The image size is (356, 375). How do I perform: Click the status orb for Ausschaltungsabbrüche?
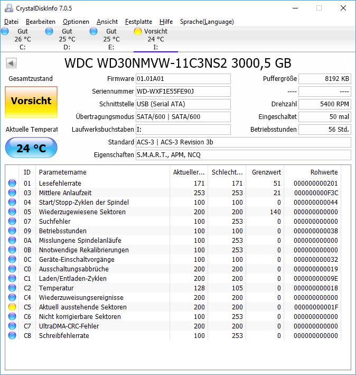pyautogui.click(x=12, y=269)
